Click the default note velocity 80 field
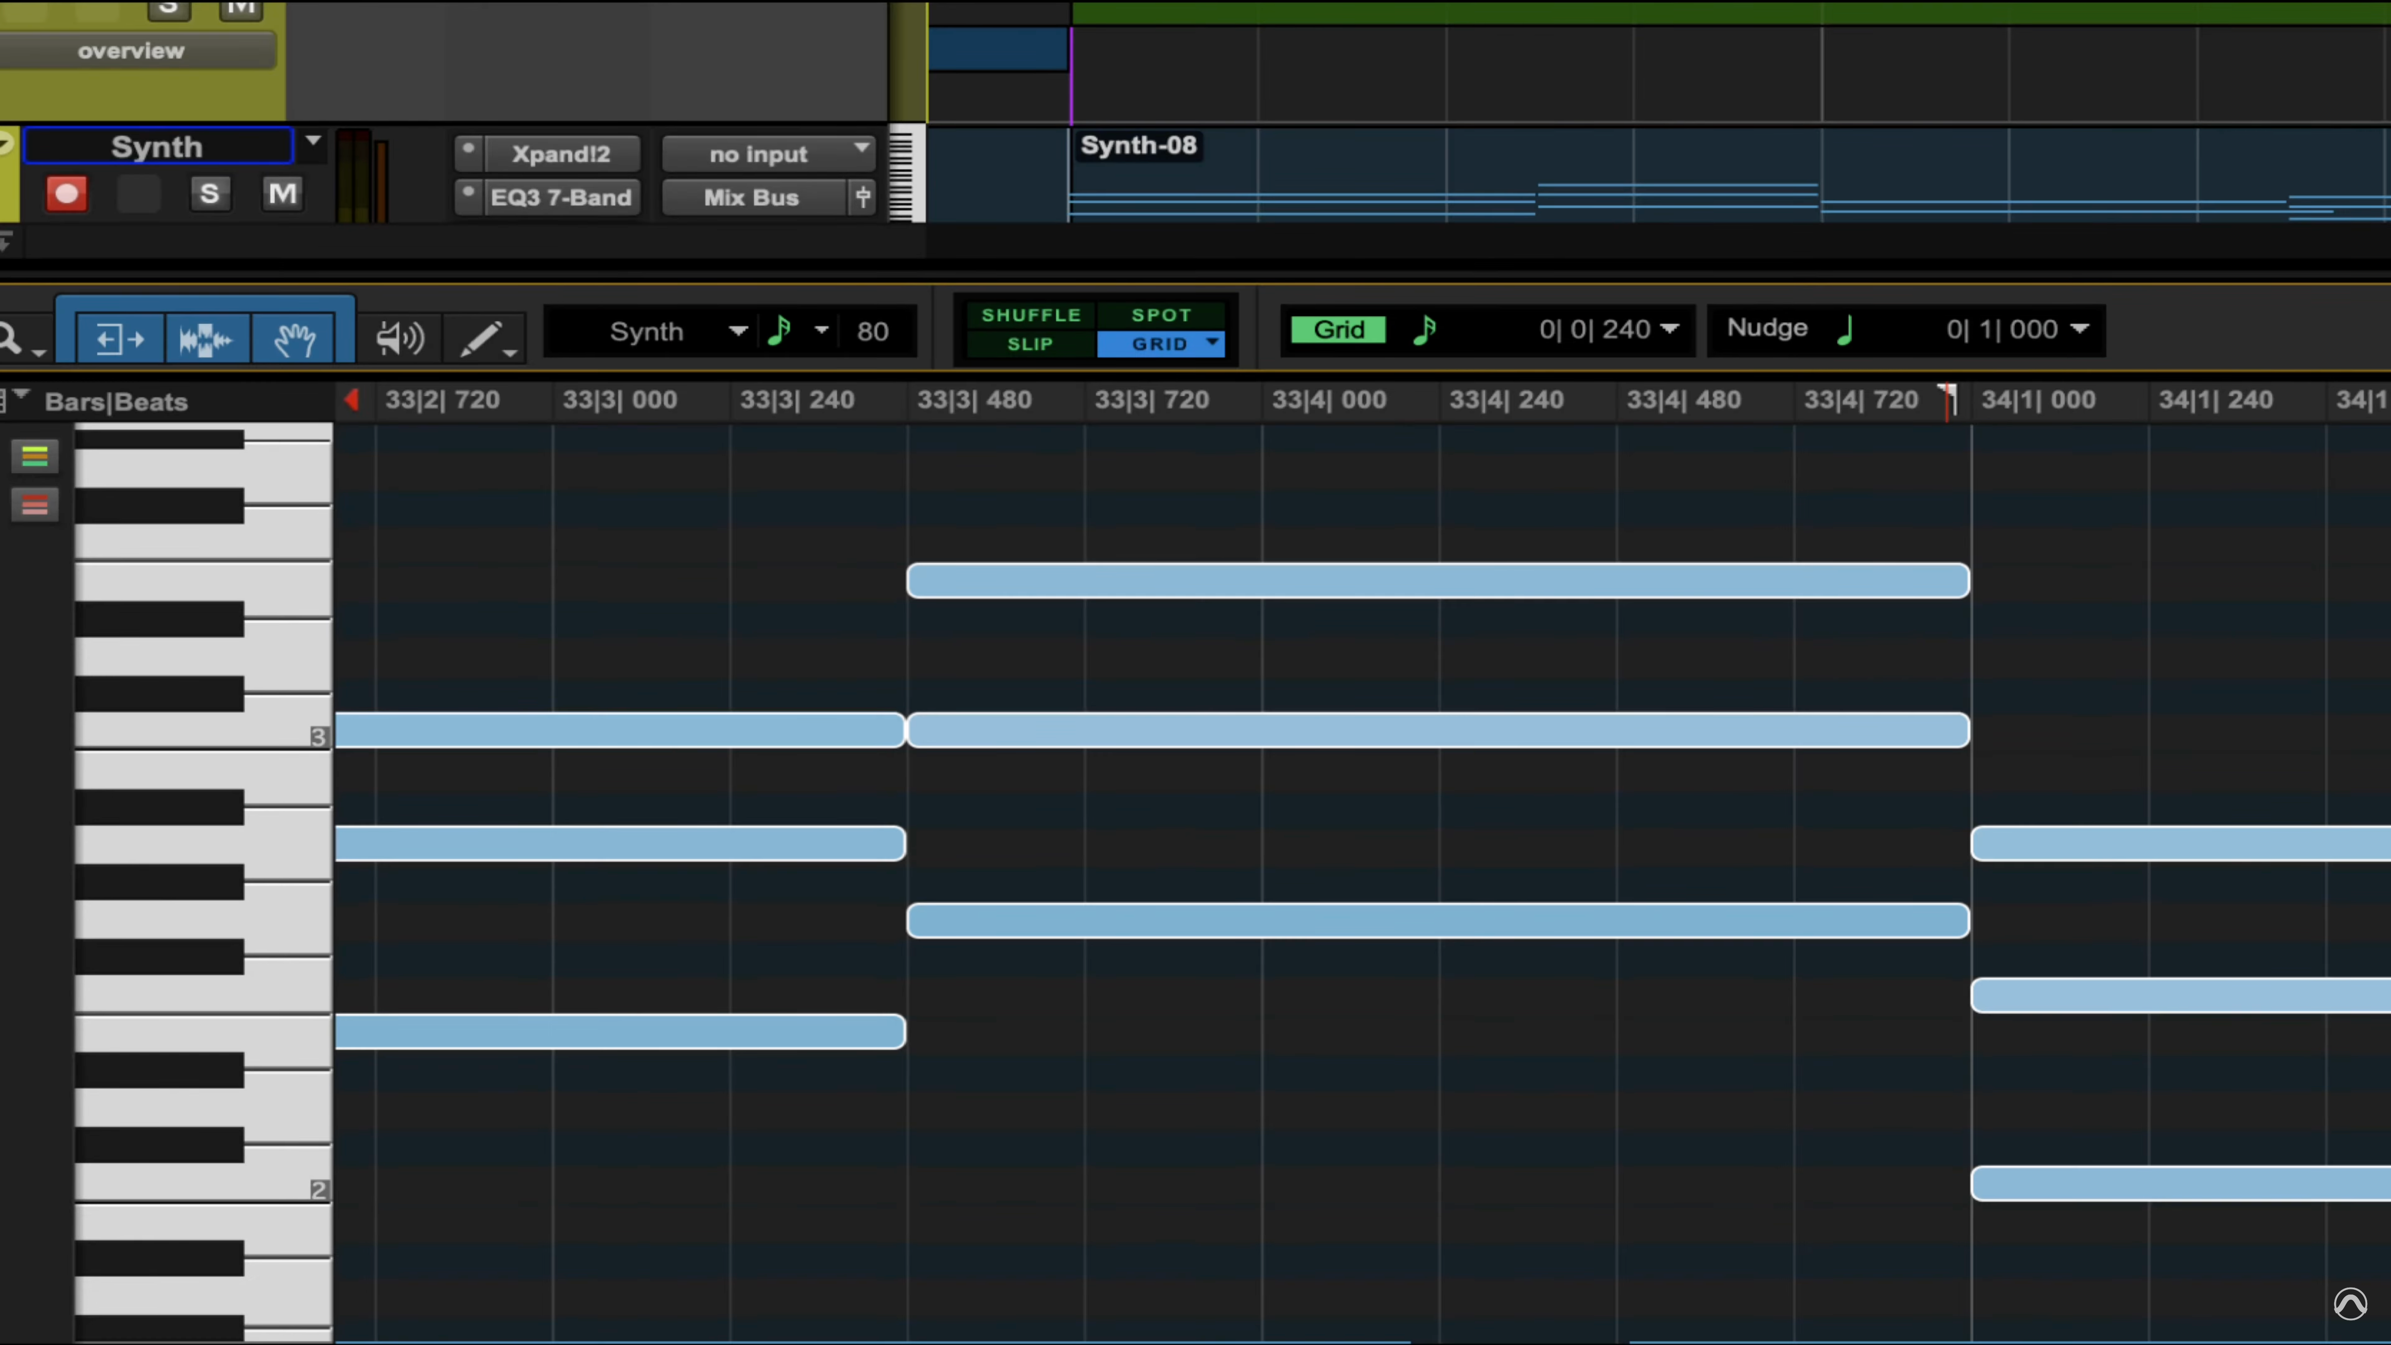2391x1345 pixels. (872, 332)
